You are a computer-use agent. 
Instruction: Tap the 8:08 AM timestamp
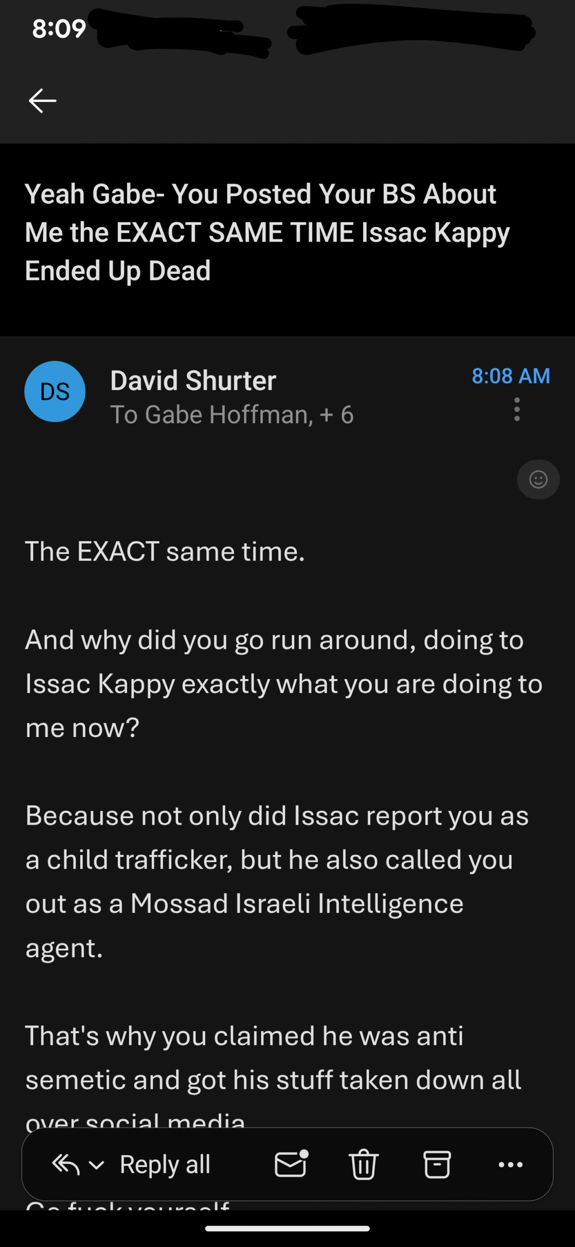tap(511, 376)
